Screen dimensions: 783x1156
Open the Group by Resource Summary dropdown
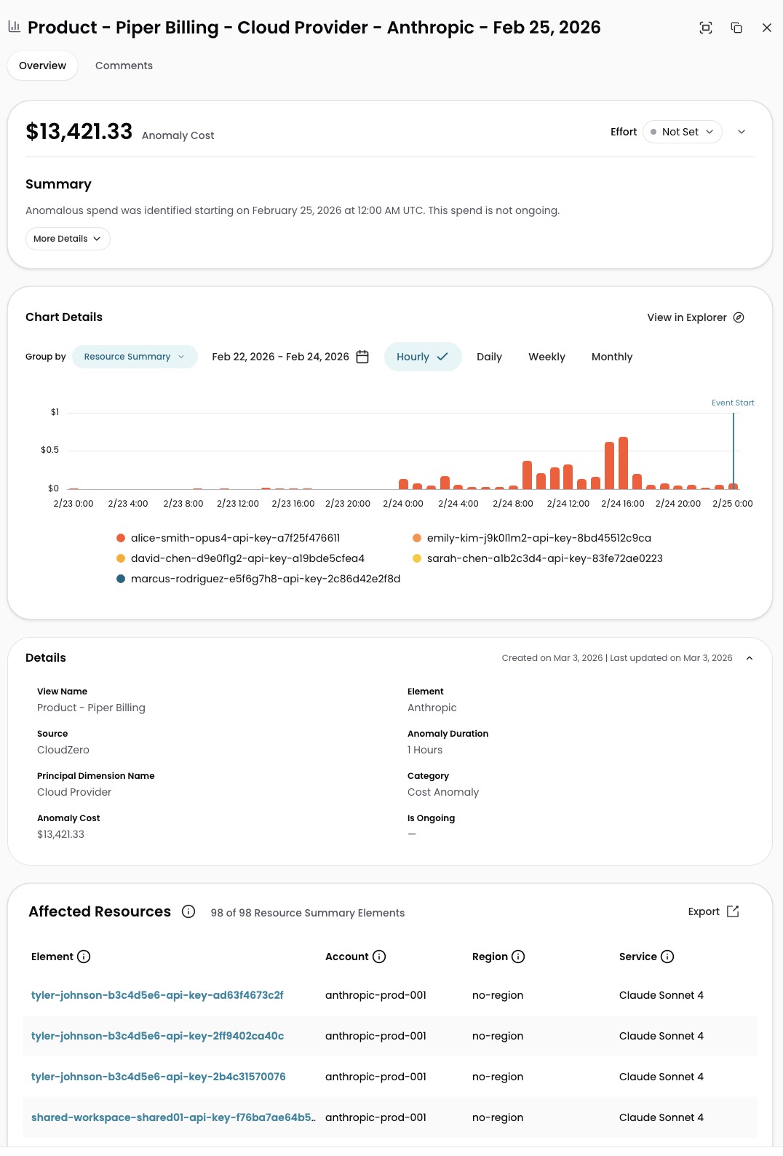(x=135, y=357)
